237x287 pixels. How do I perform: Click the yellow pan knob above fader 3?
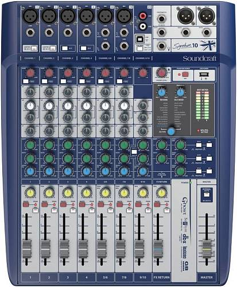[x=68, y=193]
